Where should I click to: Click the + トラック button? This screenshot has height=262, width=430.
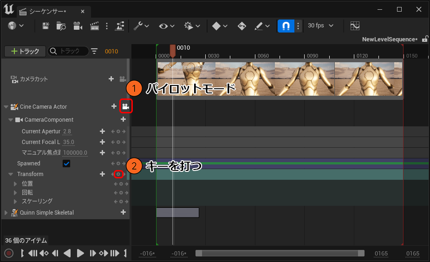(x=25, y=51)
